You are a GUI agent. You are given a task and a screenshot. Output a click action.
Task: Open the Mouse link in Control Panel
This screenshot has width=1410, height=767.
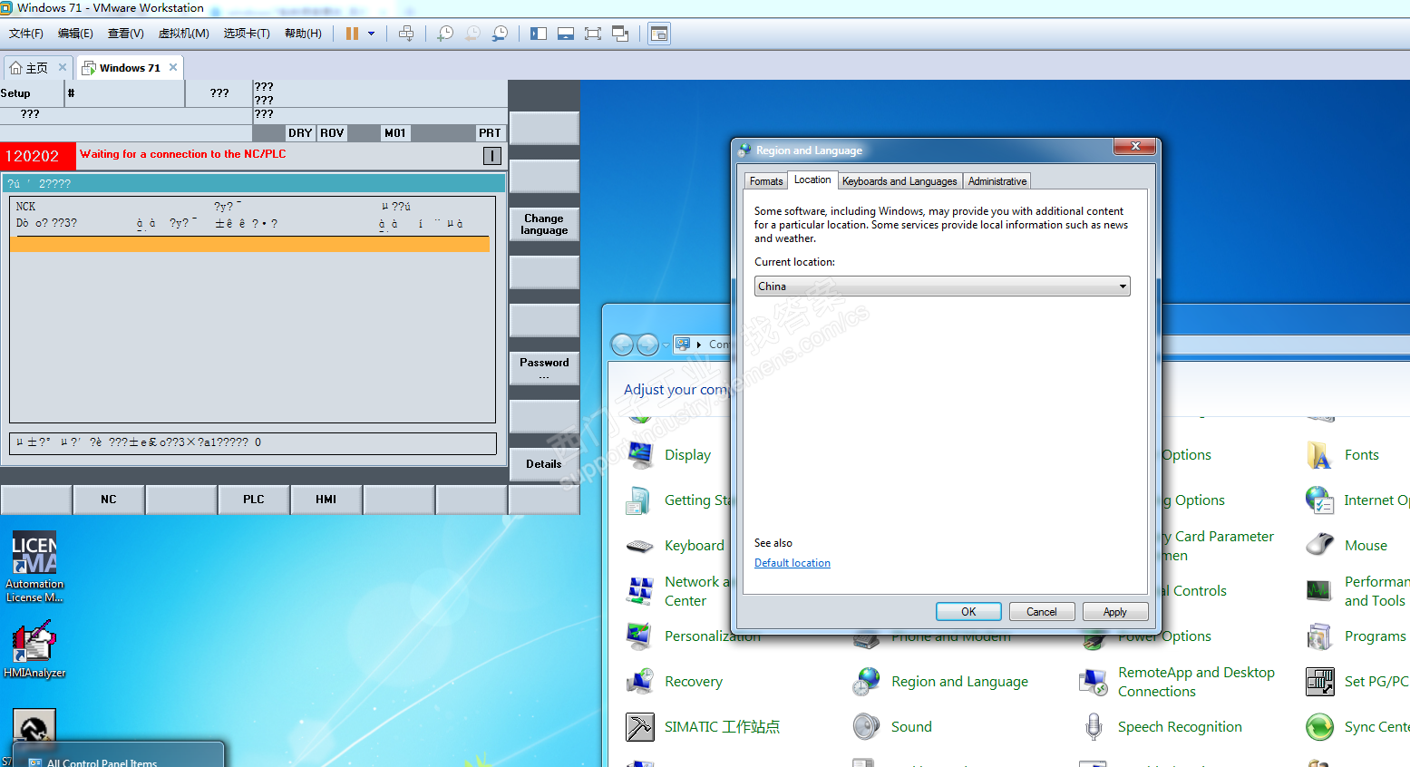coord(1366,546)
